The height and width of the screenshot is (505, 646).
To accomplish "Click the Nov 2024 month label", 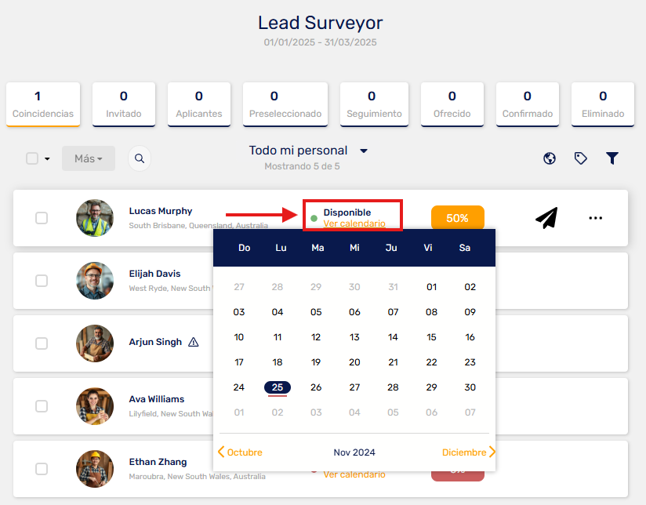I will 354,452.
